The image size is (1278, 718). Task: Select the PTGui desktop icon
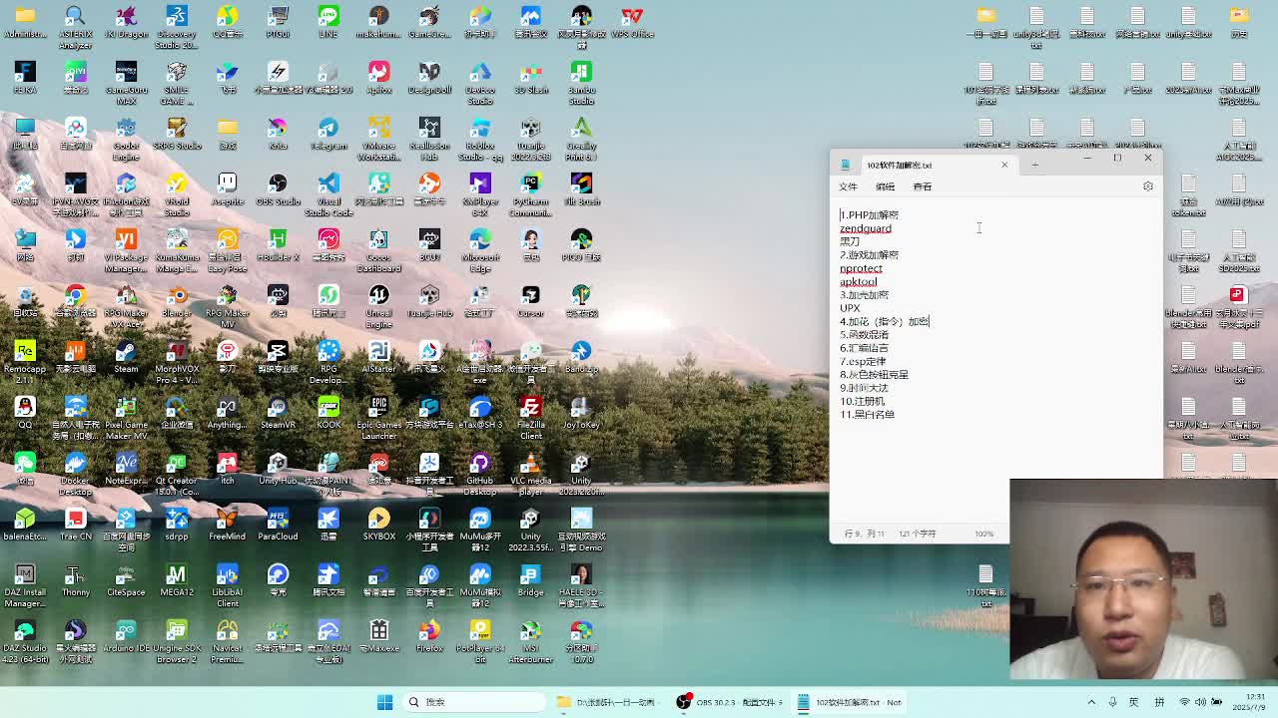pyautogui.click(x=278, y=22)
